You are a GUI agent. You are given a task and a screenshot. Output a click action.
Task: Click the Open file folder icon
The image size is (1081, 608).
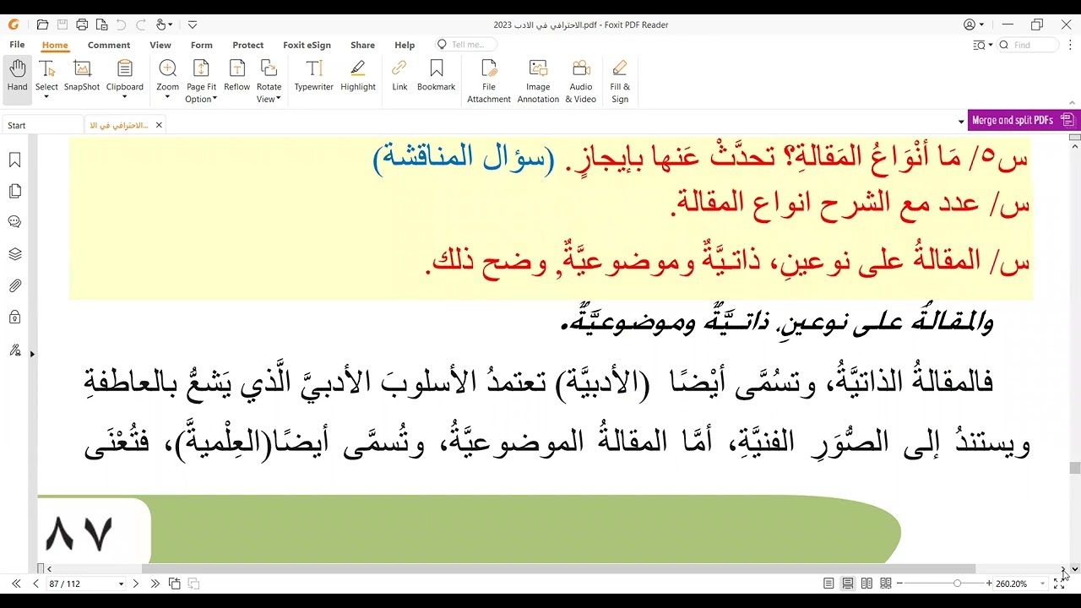point(42,24)
